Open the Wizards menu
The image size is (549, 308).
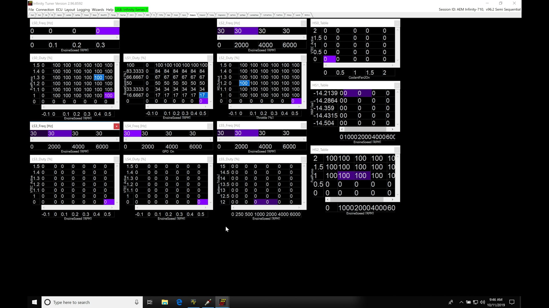point(98,9)
